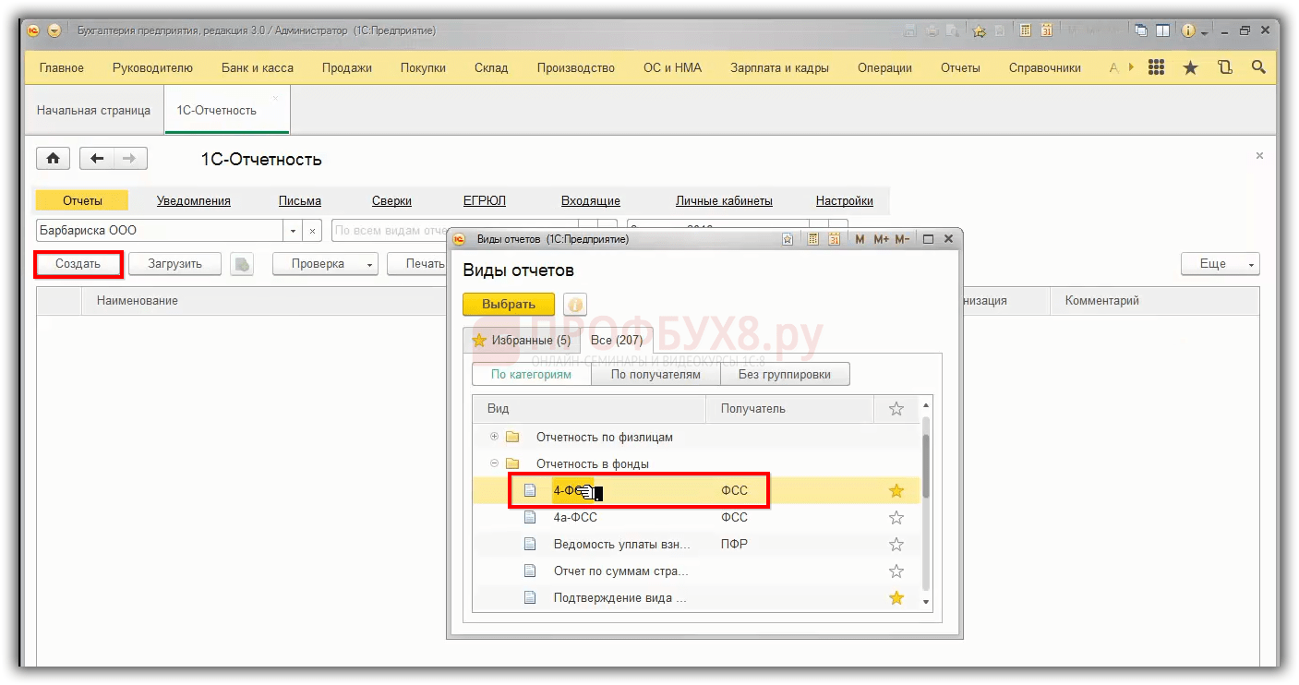
Task: Switch to Избранные (5) tab
Action: tap(521, 340)
